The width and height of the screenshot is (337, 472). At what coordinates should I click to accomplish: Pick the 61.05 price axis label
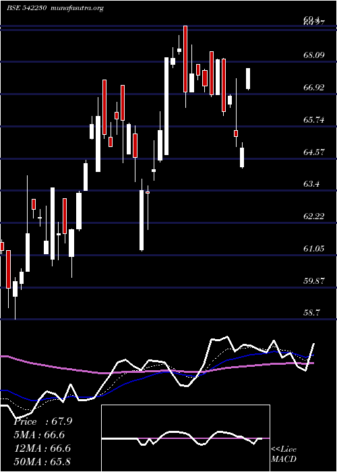tap(313, 248)
